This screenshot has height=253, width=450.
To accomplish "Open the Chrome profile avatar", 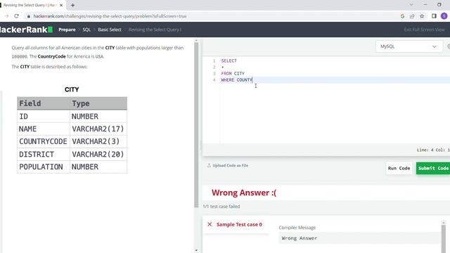I will pyautogui.click(x=444, y=16).
